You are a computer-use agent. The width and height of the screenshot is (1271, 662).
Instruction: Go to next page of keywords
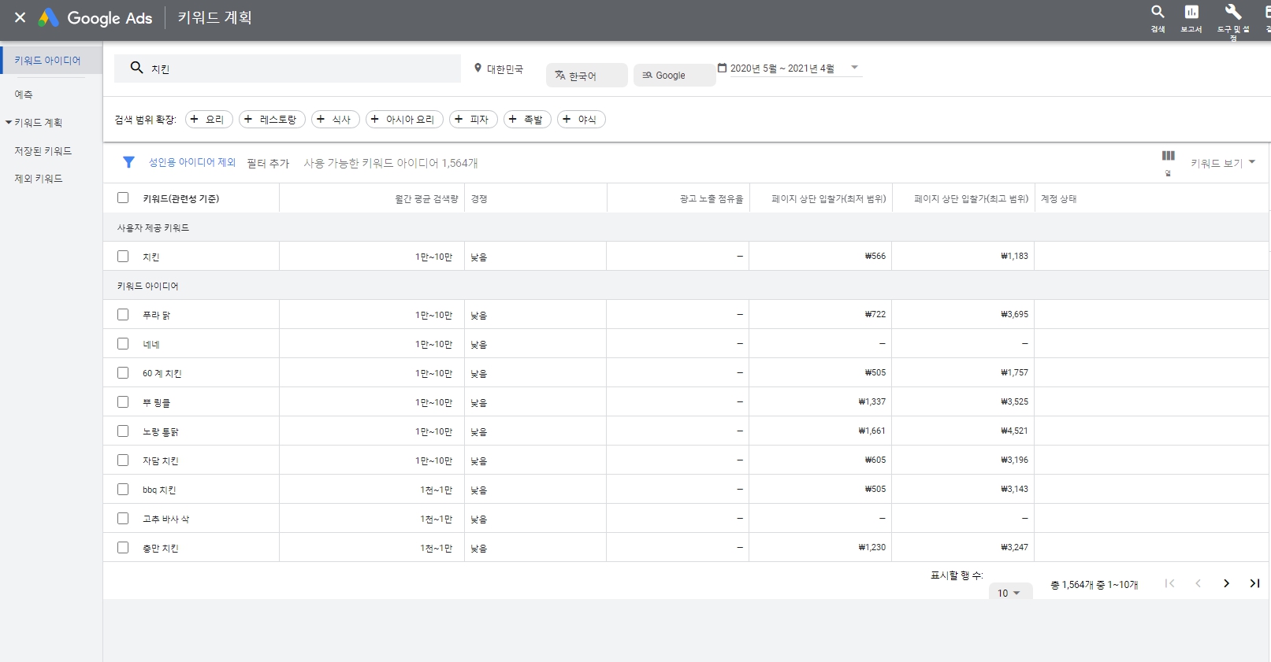[x=1226, y=583]
